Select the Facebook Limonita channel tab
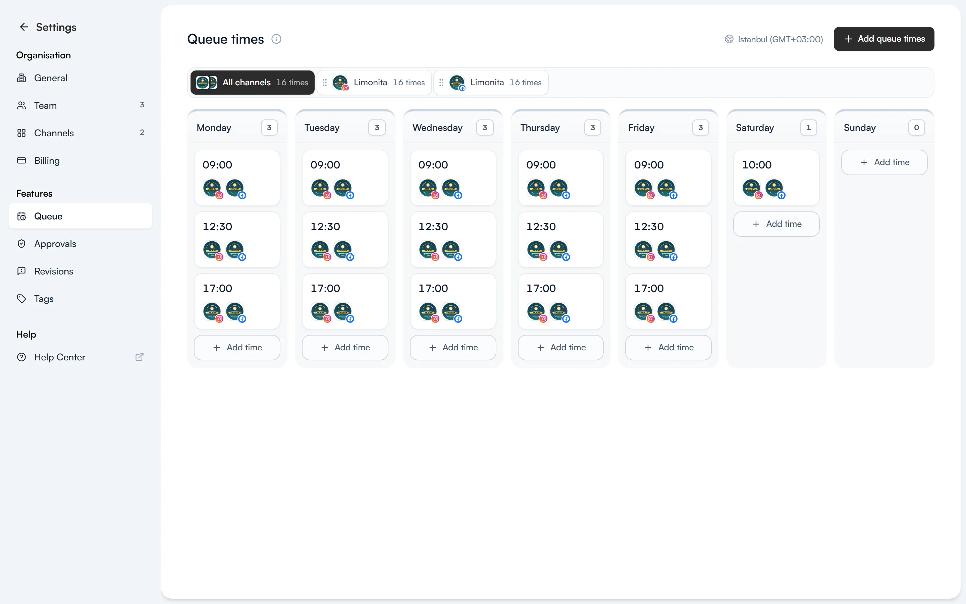The image size is (966, 604). coord(491,83)
